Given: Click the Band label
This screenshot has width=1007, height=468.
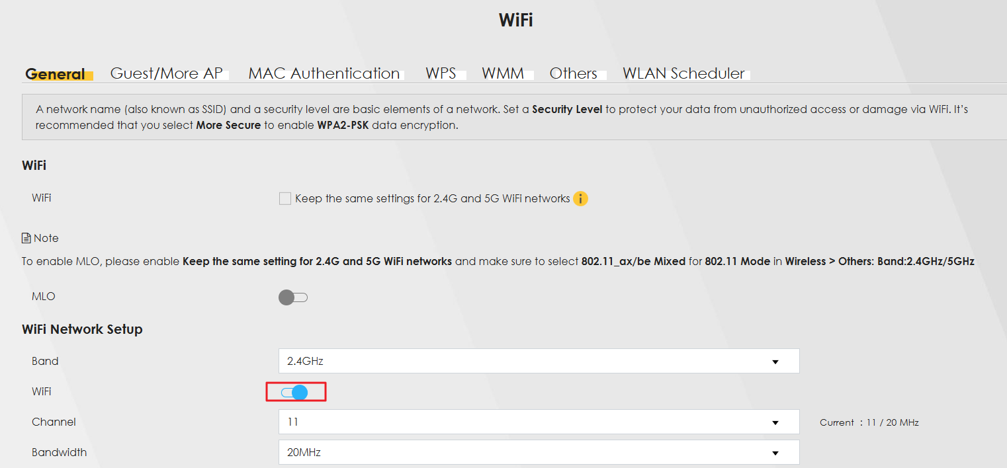Looking at the screenshot, I should [45, 362].
